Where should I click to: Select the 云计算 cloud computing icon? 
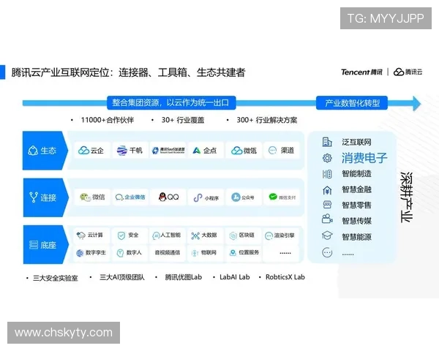(81, 235)
